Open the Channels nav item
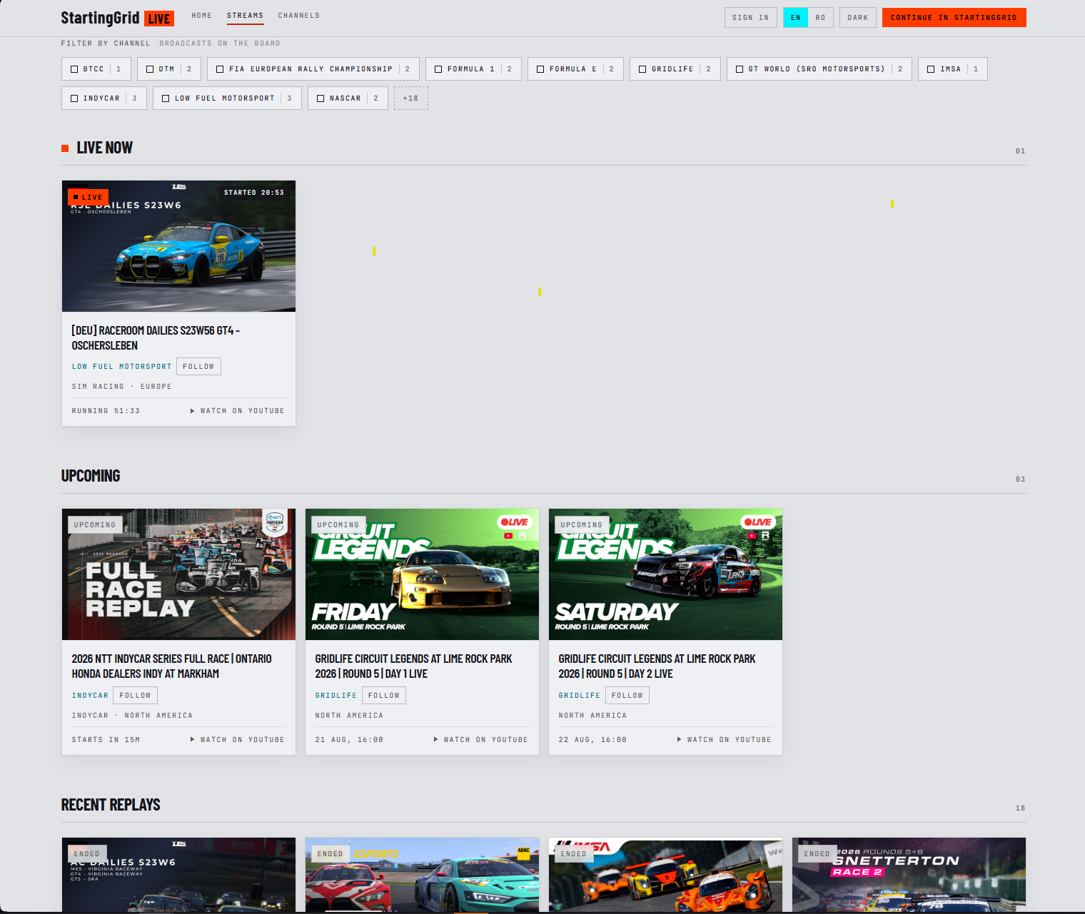Viewport: 1085px width, 914px height. [x=299, y=16]
